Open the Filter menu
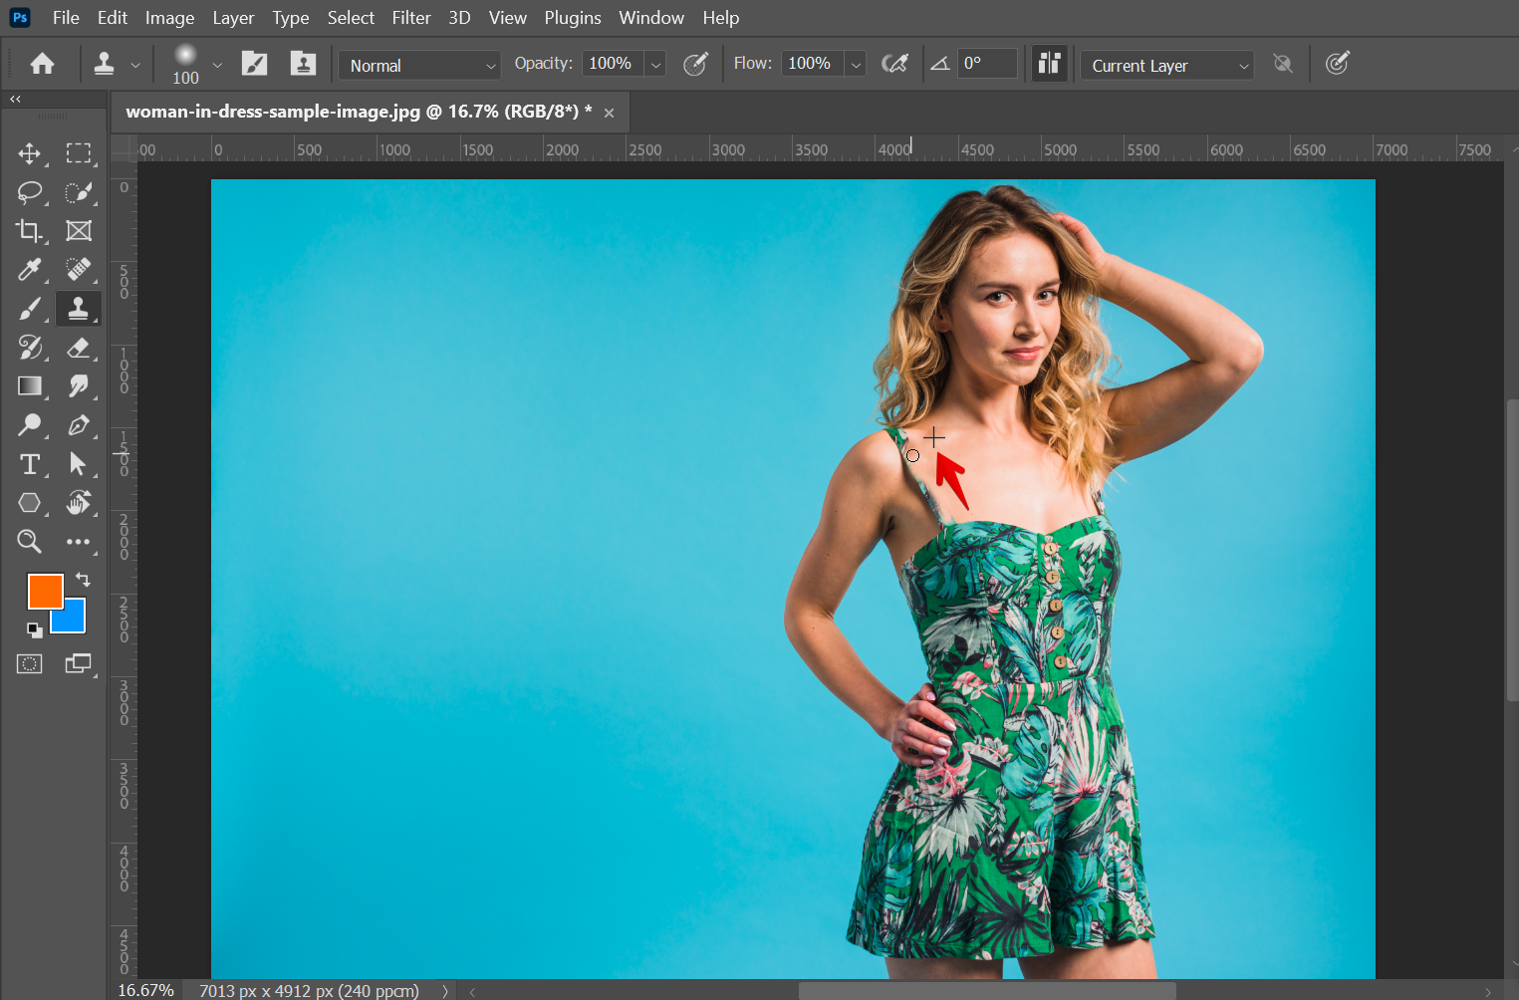Image resolution: width=1519 pixels, height=1000 pixels. coord(410,18)
